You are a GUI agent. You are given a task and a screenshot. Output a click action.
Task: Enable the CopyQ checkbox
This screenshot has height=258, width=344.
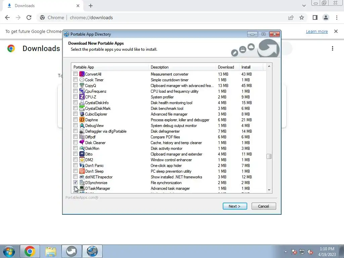[76, 85]
